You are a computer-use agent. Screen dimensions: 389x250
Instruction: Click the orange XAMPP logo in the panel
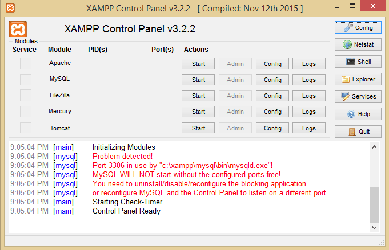coord(18,29)
